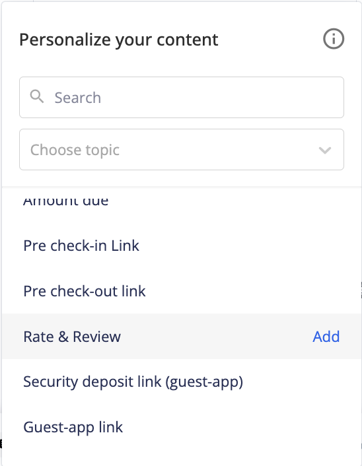Focus the Search input field
The height and width of the screenshot is (466, 362).
point(182,98)
